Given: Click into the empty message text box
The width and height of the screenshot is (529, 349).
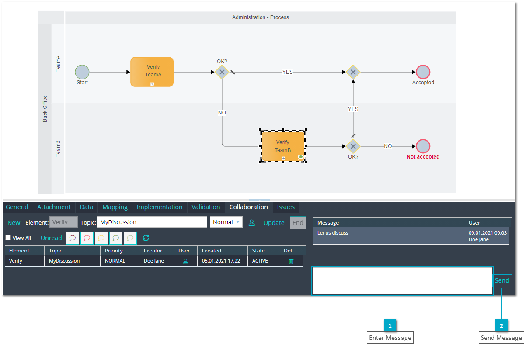Looking at the screenshot, I should coord(402,280).
